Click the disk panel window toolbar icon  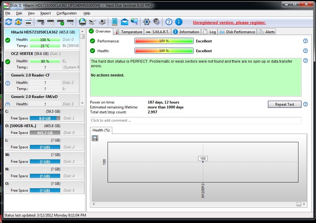click(x=28, y=22)
